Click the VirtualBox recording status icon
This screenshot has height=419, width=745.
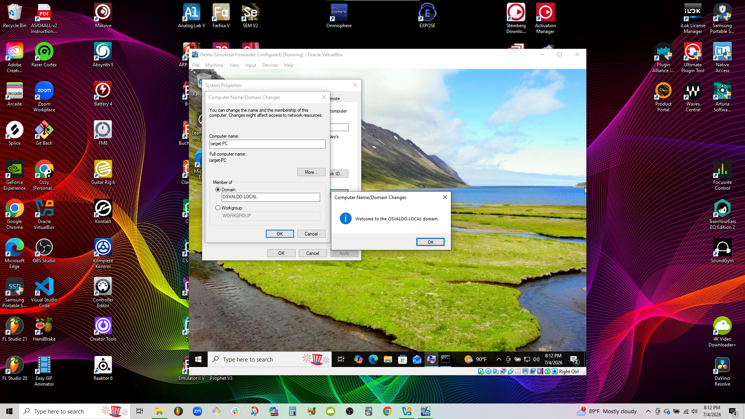532,371
